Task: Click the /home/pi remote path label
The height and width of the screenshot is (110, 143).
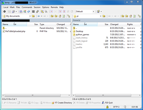Action: 76,20
